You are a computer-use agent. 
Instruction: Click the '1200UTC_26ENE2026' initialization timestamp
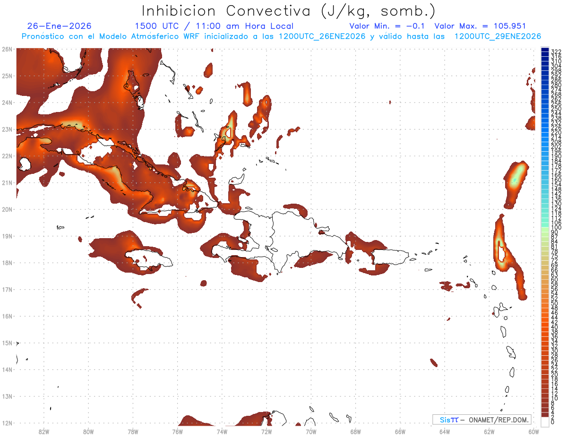point(321,36)
